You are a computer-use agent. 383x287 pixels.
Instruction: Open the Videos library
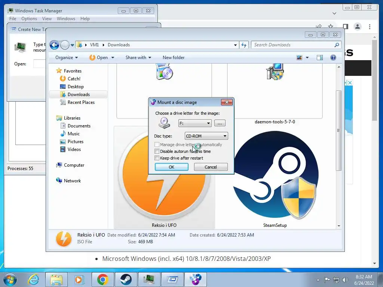pos(74,149)
